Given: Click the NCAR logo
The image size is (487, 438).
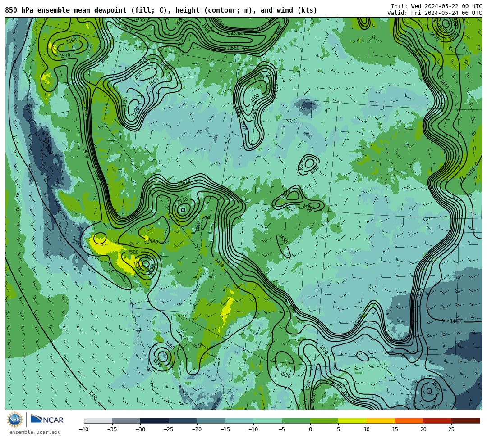Looking at the screenshot, I should click(47, 420).
